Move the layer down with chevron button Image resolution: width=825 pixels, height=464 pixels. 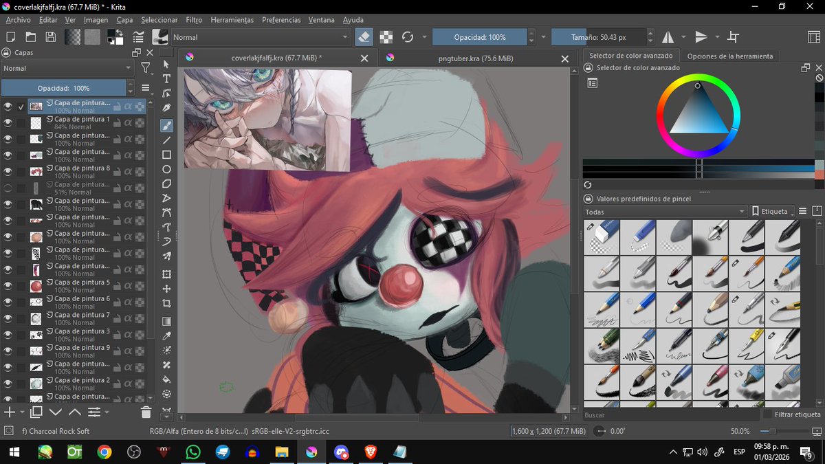[x=56, y=412]
